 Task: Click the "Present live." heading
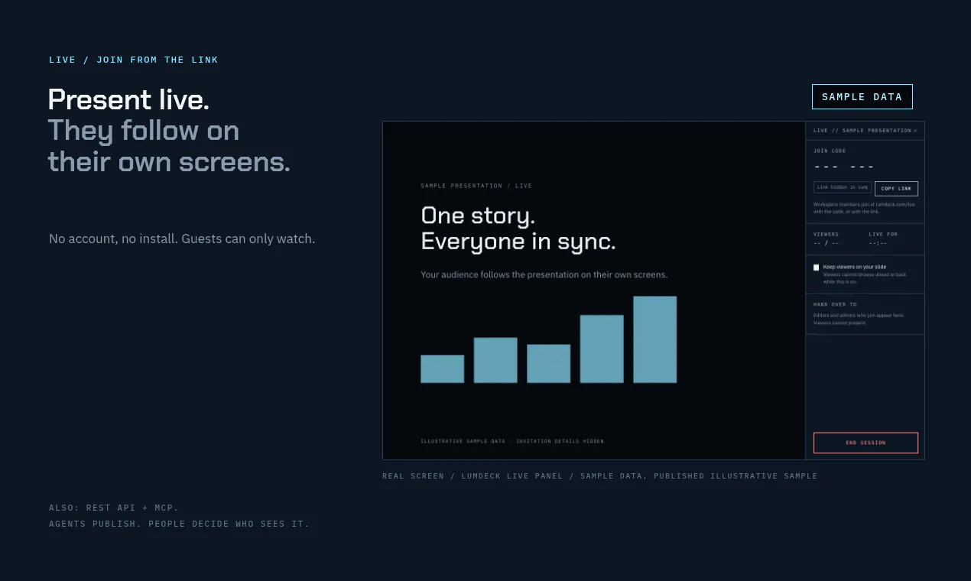(128, 99)
